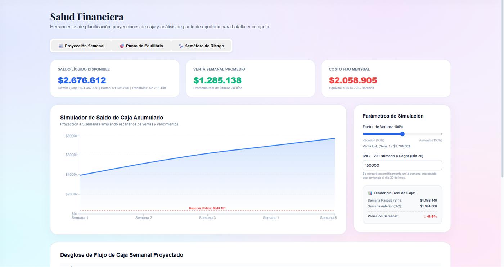Click the $1.285.138 venta semanal value
The image size is (504, 267).
coord(217,80)
